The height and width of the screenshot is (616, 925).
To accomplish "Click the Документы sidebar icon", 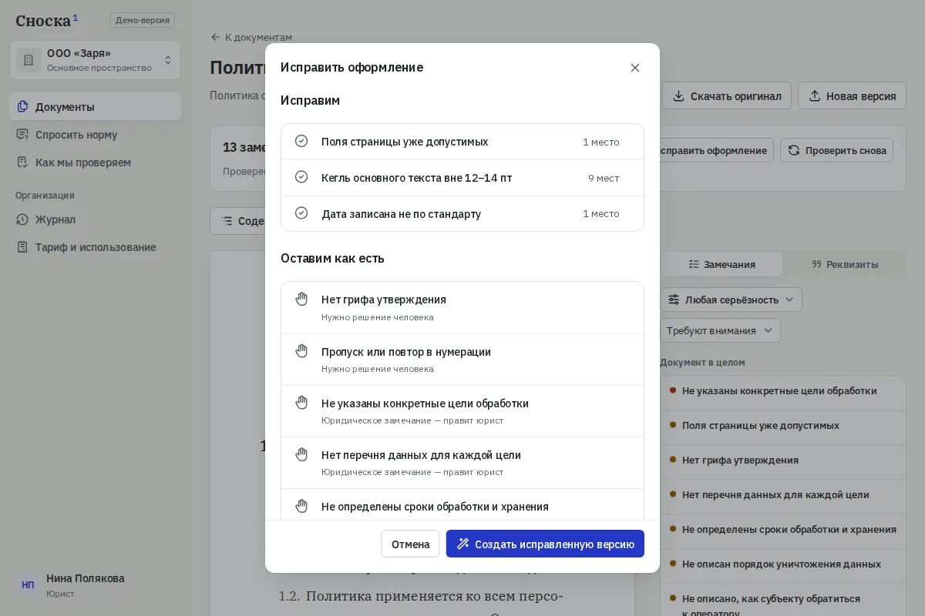I will click(x=22, y=106).
